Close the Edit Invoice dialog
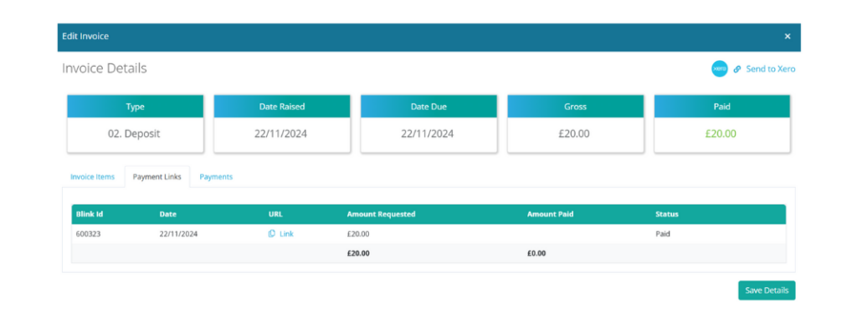The image size is (857, 328). pos(788,36)
